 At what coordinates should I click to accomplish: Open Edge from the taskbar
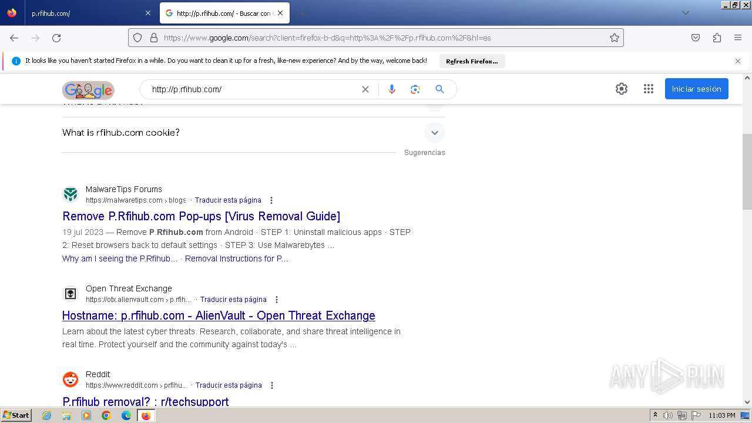126,415
